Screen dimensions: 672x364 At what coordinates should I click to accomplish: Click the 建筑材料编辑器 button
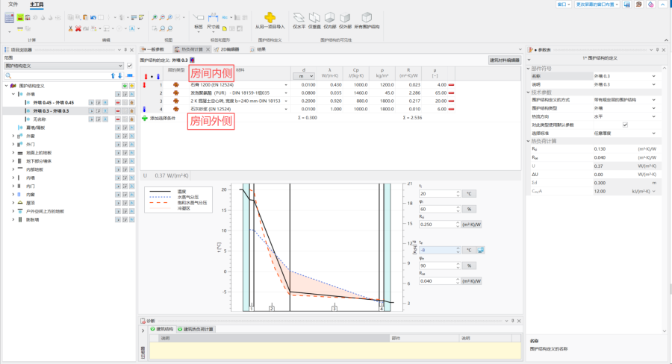(x=504, y=60)
